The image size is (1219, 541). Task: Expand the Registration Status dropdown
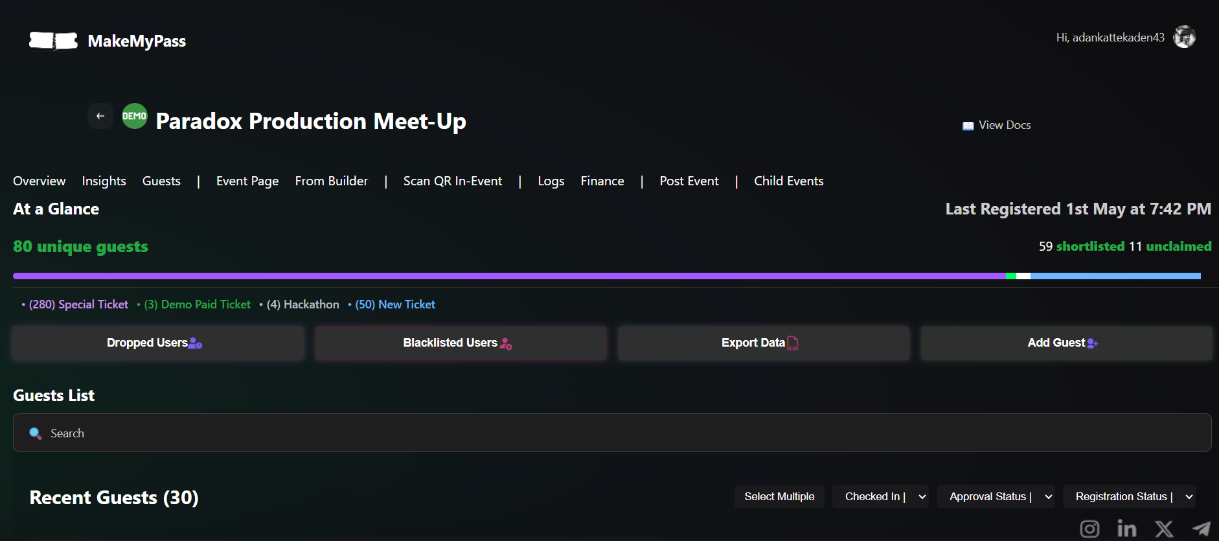(1130, 496)
